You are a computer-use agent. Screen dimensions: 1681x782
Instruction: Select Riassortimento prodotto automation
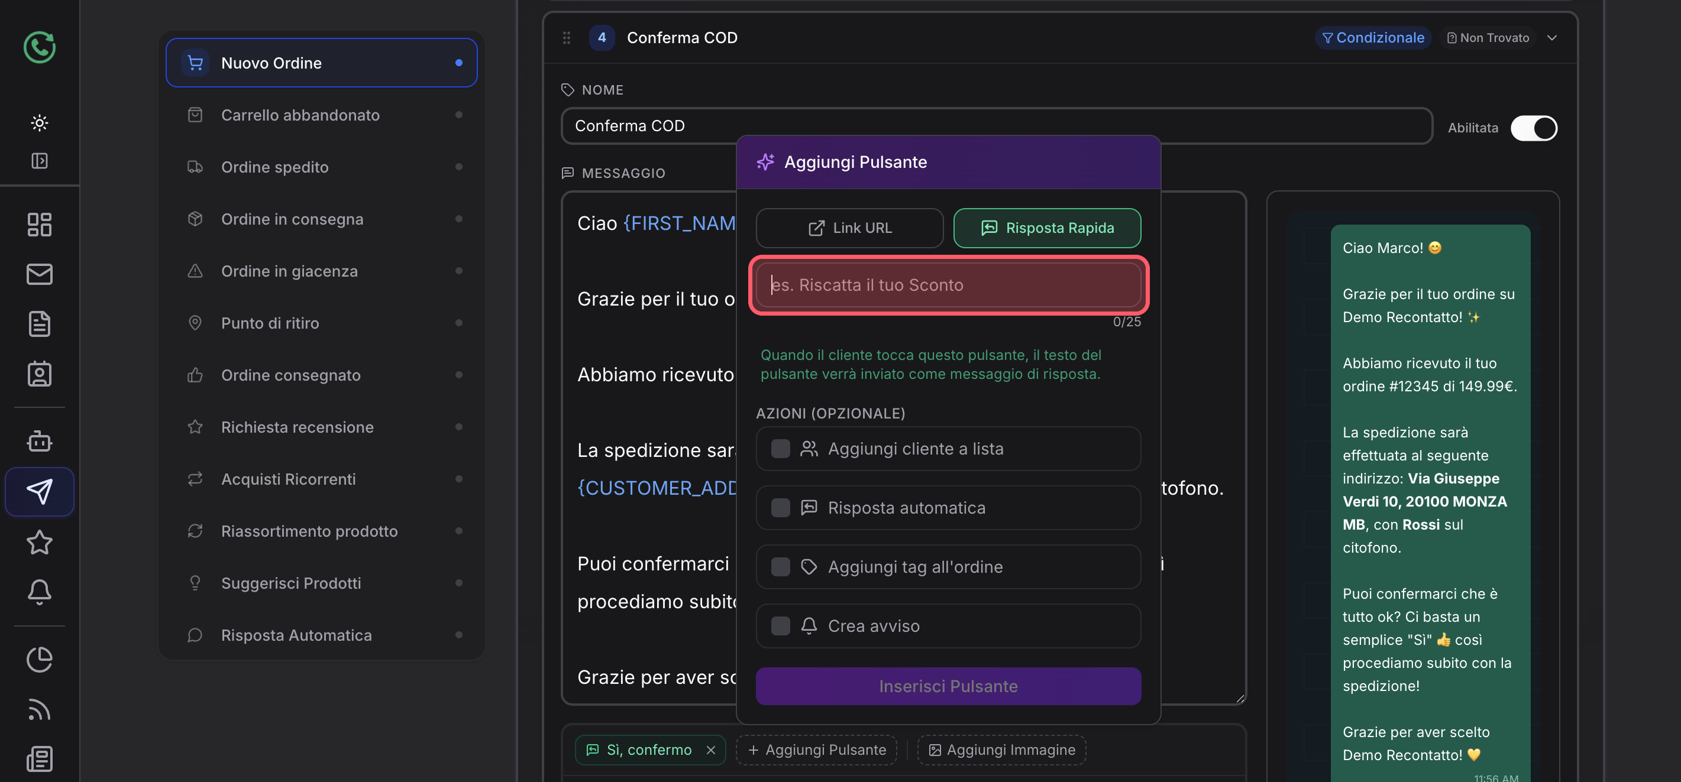click(x=321, y=531)
